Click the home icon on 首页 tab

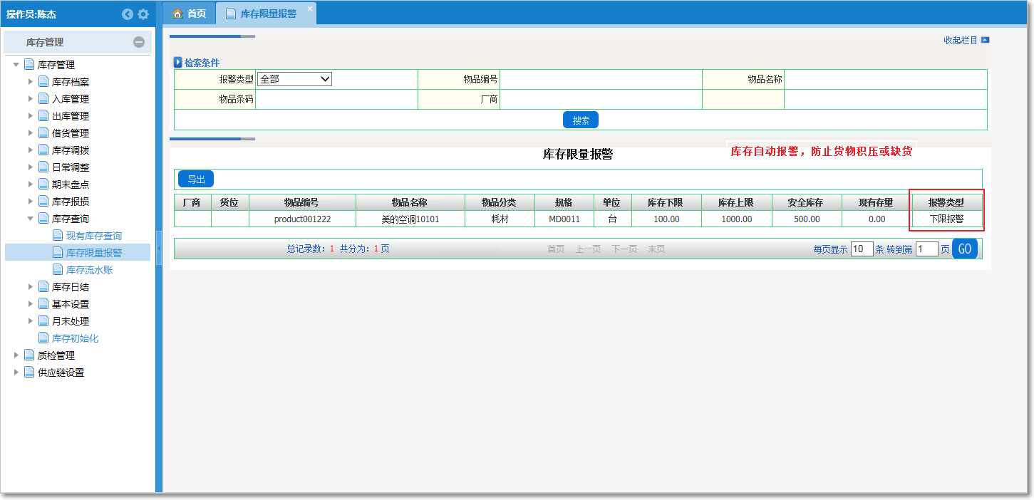pos(178,14)
